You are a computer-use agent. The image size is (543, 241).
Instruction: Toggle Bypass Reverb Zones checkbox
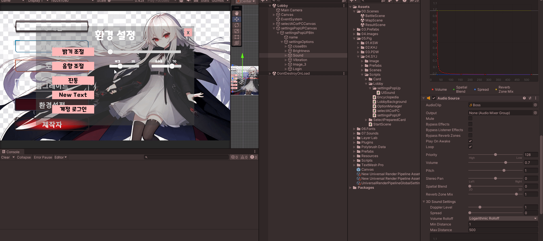[x=470, y=136]
